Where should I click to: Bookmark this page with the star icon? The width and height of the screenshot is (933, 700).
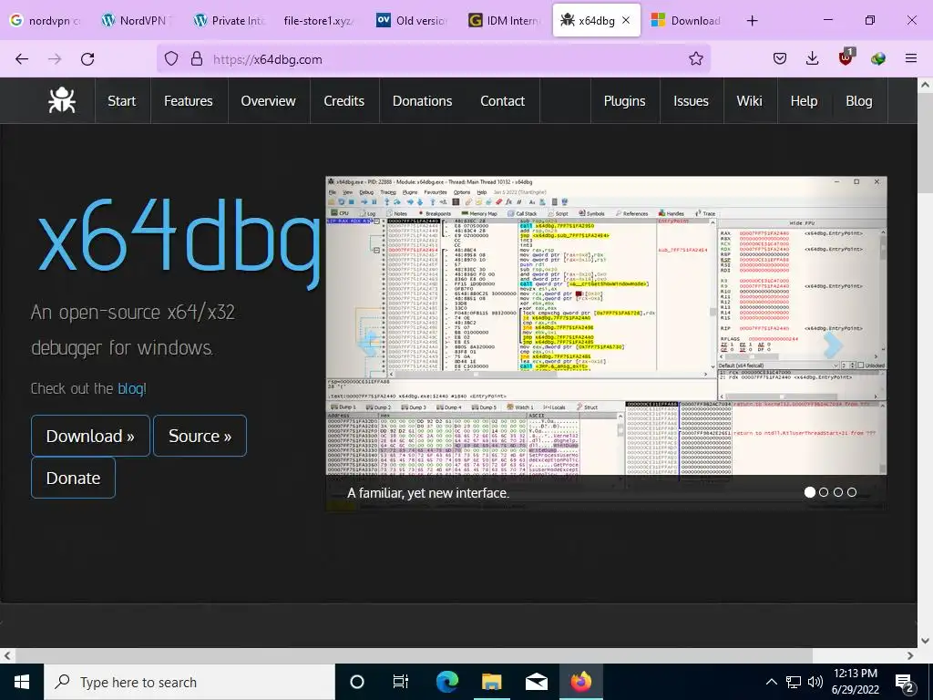pyautogui.click(x=695, y=59)
